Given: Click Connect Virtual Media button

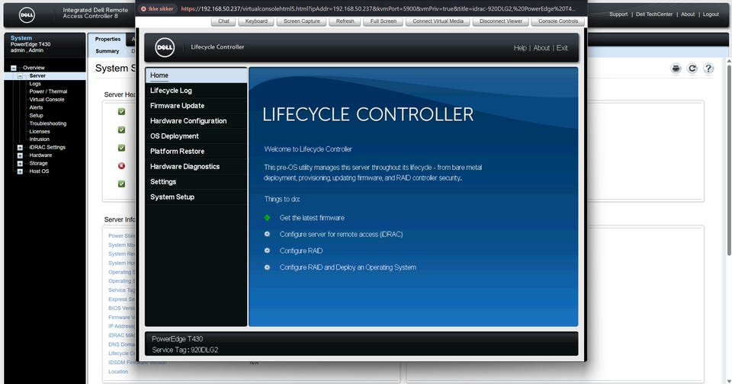Looking at the screenshot, I should [x=438, y=21].
